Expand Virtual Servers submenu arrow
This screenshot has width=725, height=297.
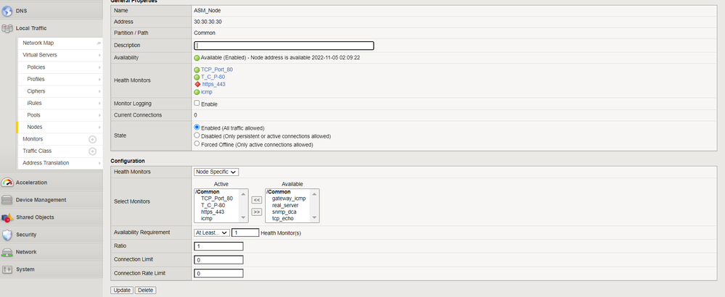99,55
